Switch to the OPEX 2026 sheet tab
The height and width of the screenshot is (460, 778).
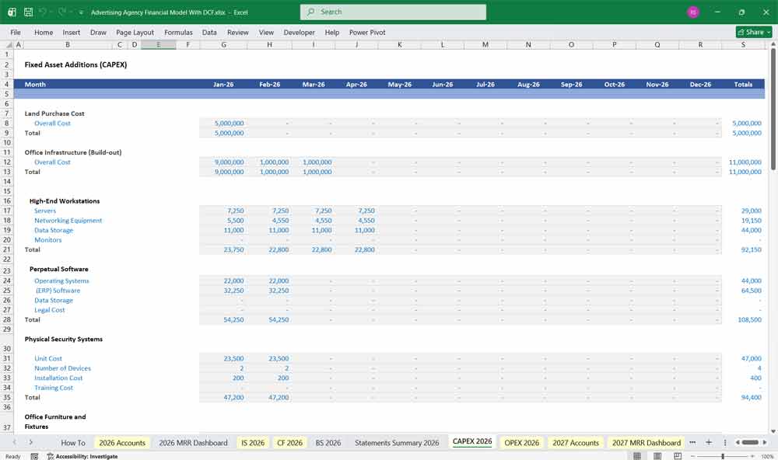coord(521,442)
